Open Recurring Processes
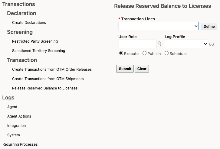 coord(20,144)
